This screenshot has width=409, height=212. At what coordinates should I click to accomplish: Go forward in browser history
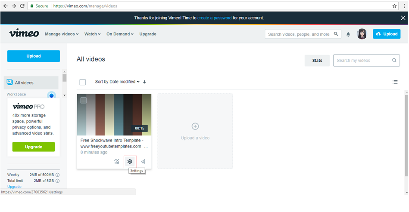(14, 6)
